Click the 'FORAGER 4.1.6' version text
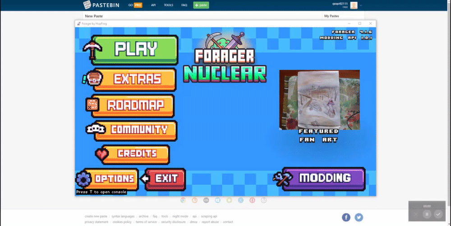The width and height of the screenshot is (451, 226). pos(352,32)
